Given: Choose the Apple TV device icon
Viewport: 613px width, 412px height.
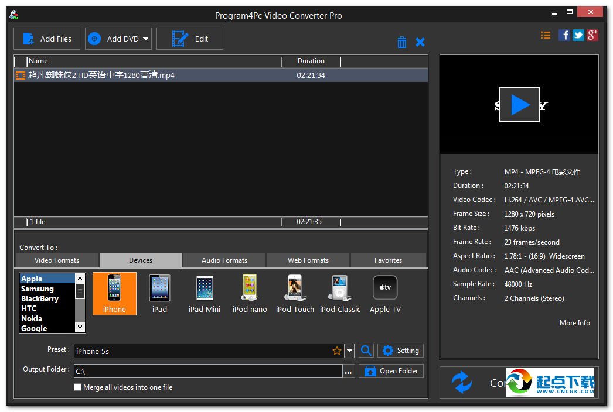Looking at the screenshot, I should [385, 294].
